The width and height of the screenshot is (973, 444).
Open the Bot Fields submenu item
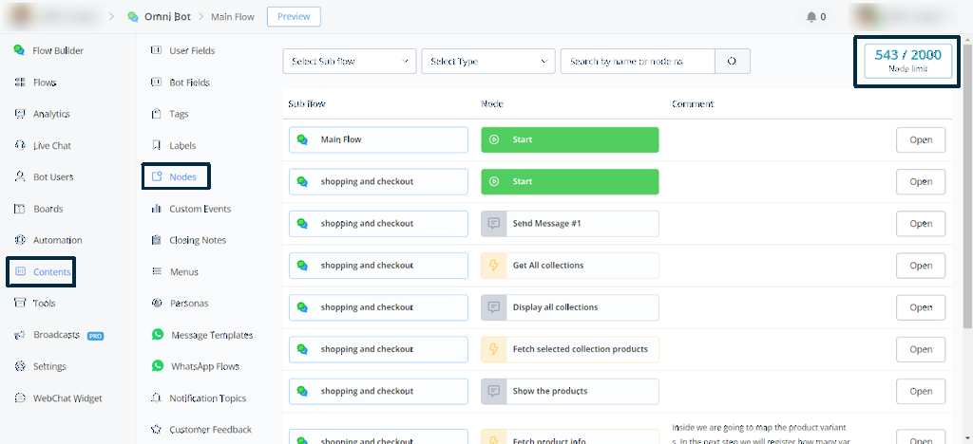pyautogui.click(x=181, y=83)
